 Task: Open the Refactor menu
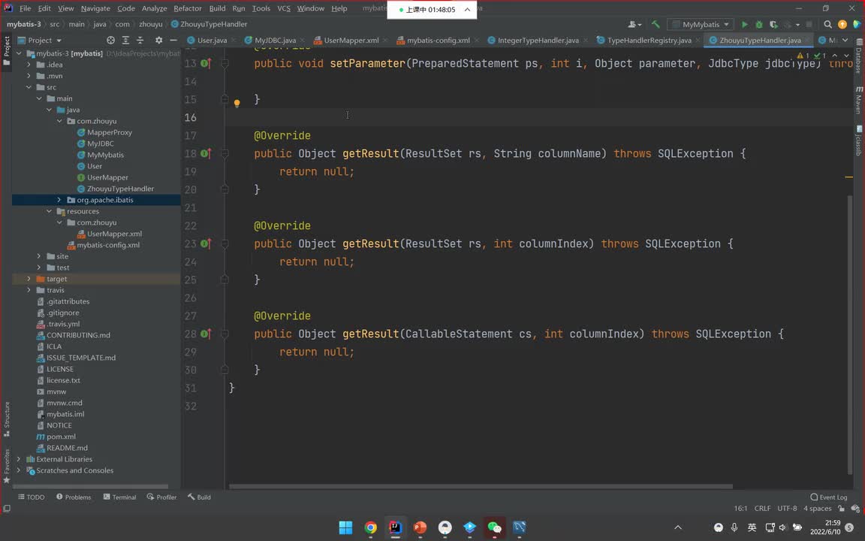(x=187, y=8)
